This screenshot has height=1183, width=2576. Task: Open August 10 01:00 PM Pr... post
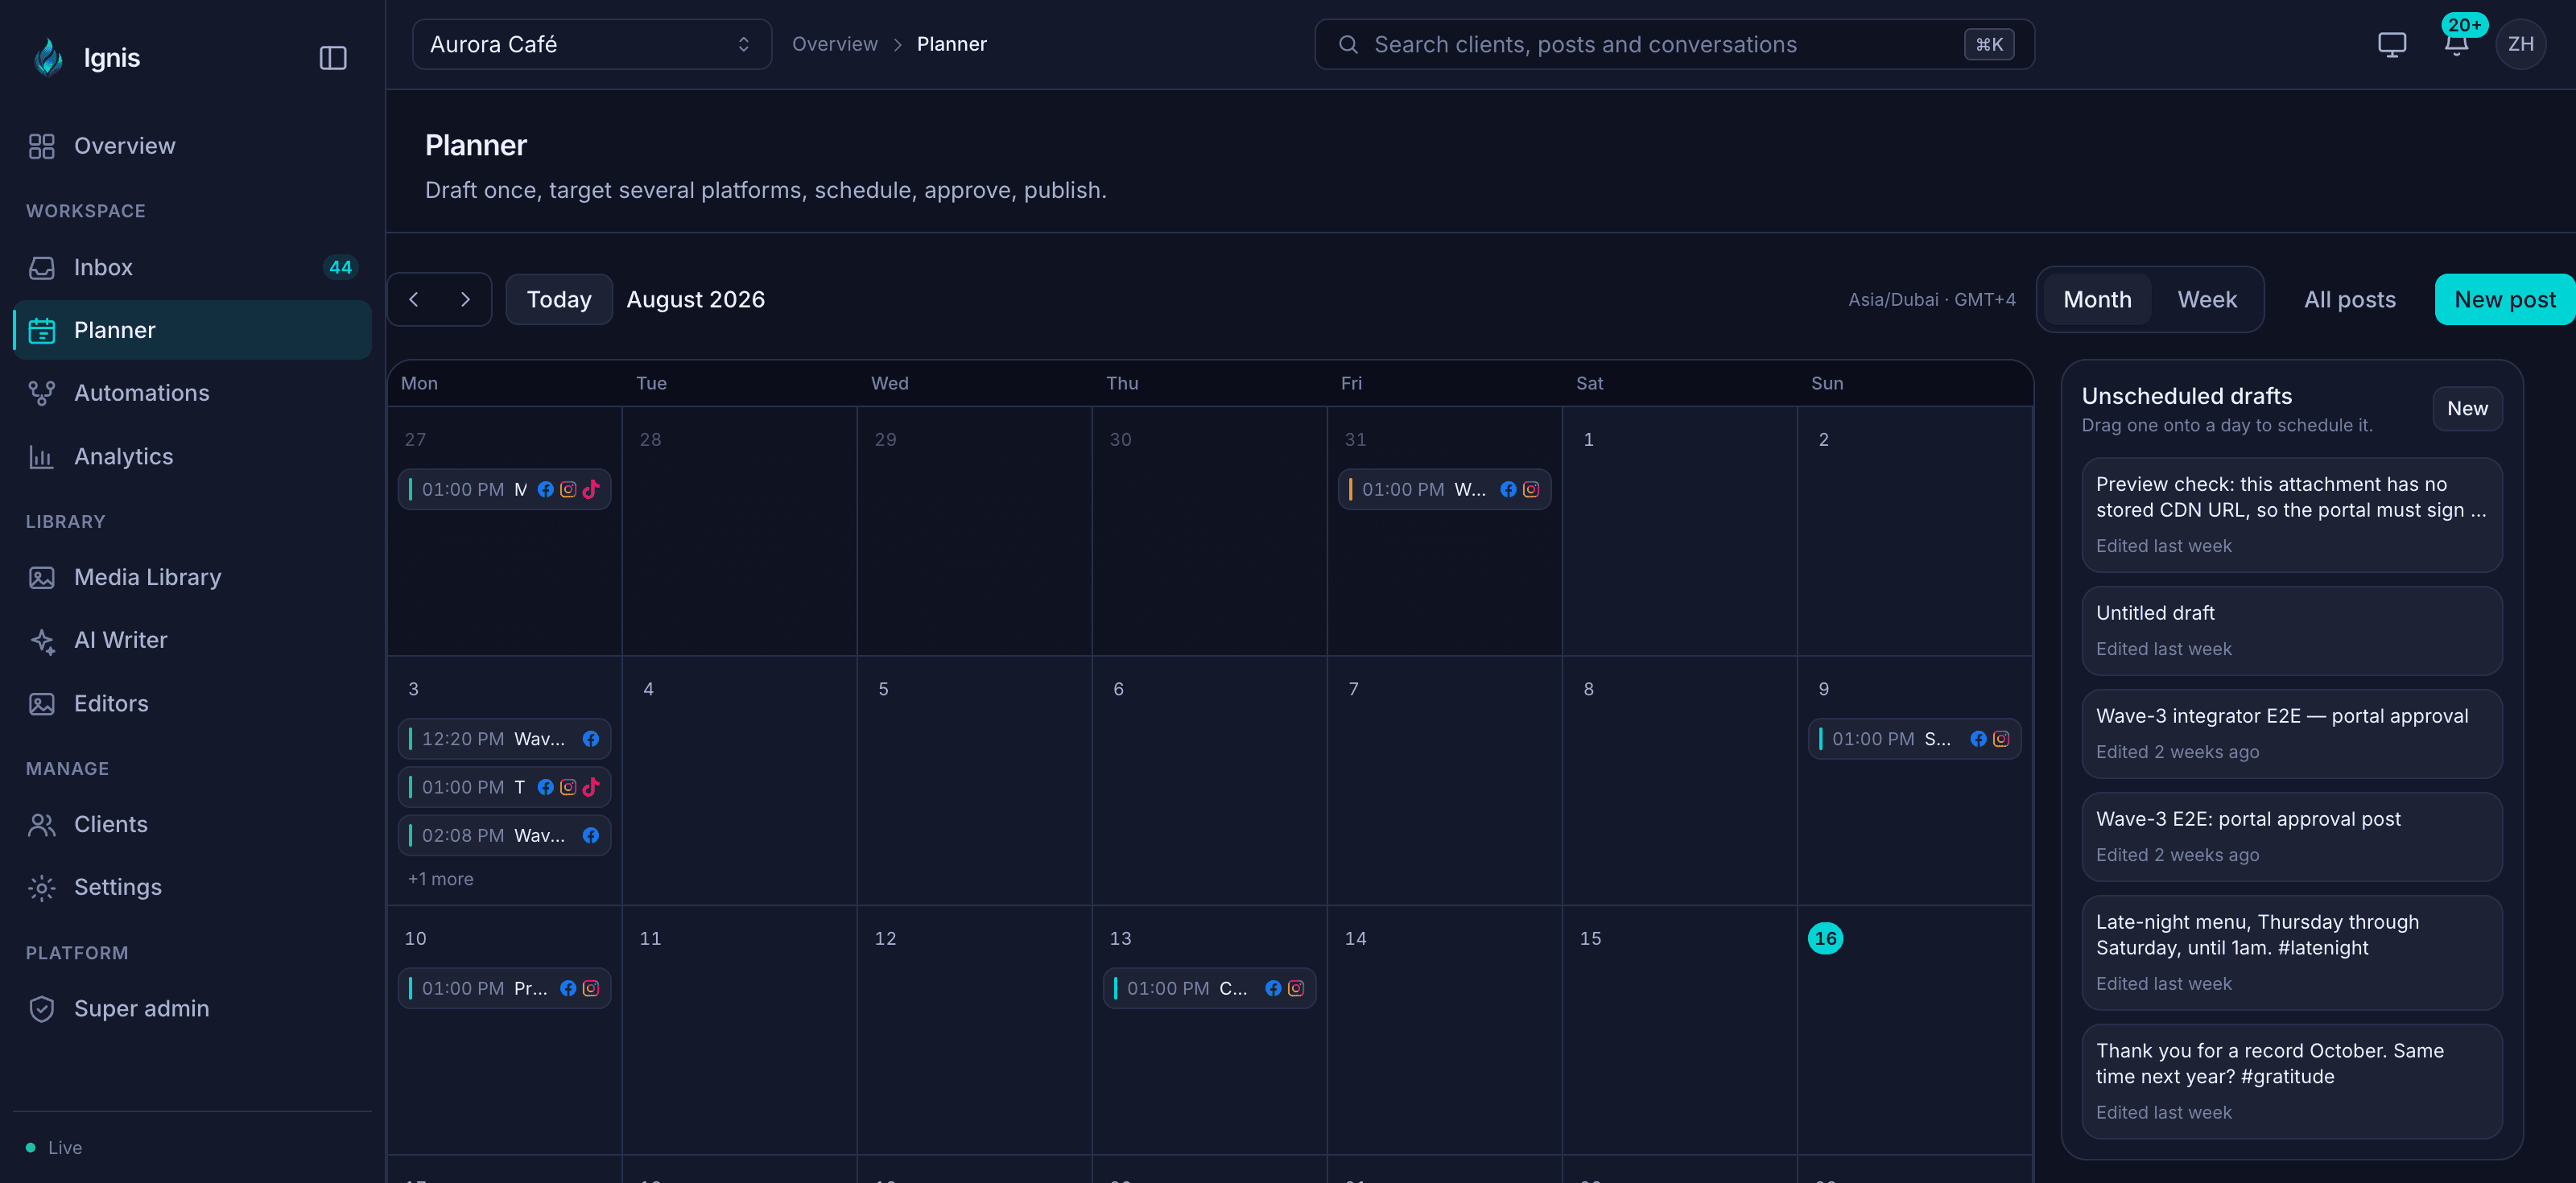pyautogui.click(x=504, y=988)
